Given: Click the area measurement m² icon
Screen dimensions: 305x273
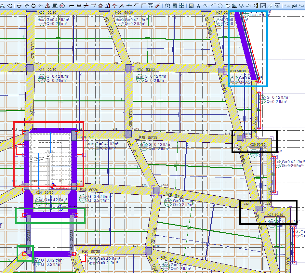Looking at the screenshot, I should [x=263, y=6].
